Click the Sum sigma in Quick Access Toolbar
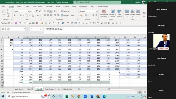176x99 pixels. tap(79, 23)
